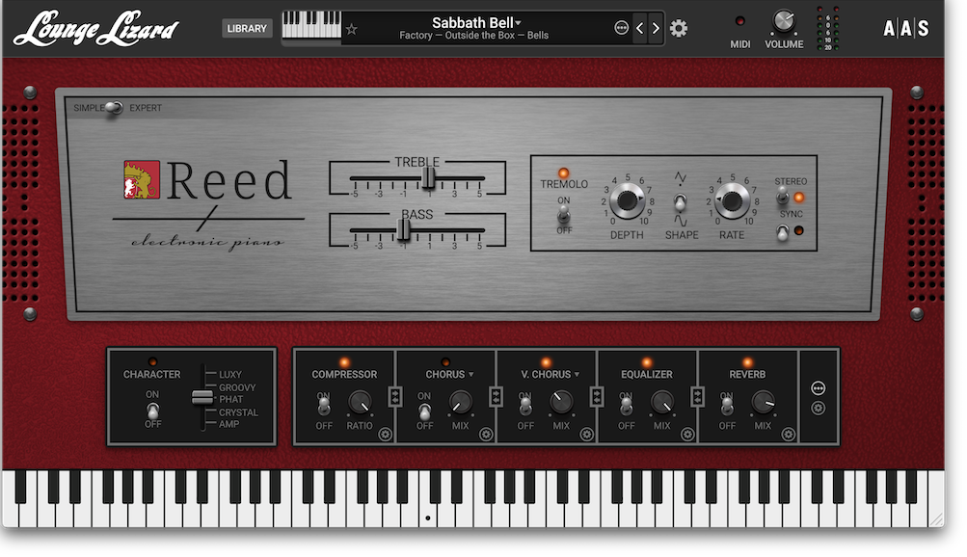Click the Tremolo Depth knob
This screenshot has width=967, height=557.
[628, 200]
